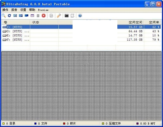The width and height of the screenshot is (163, 127).
Task: Open Help via blue question mark icon
Action: (80, 16)
